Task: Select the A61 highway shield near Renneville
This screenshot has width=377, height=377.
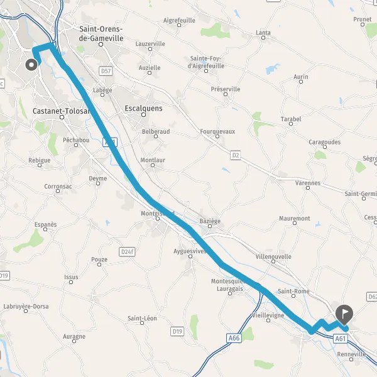Action: click(x=341, y=339)
